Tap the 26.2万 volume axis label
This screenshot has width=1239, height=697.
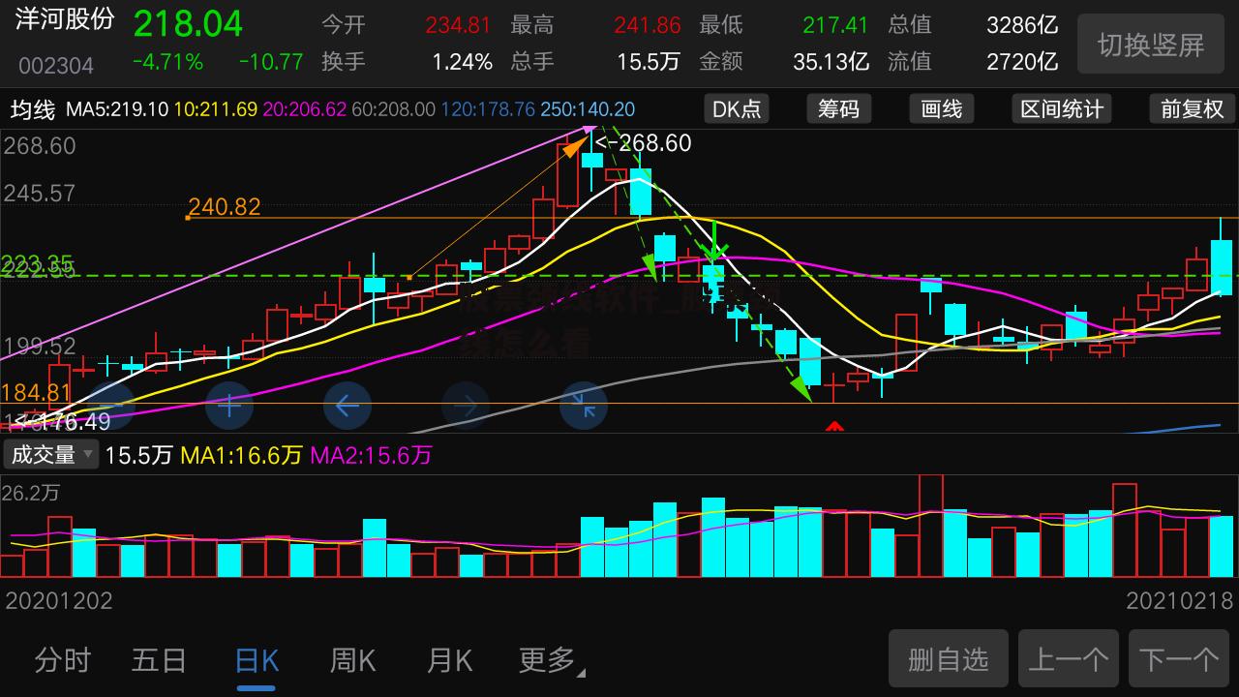coord(31,493)
